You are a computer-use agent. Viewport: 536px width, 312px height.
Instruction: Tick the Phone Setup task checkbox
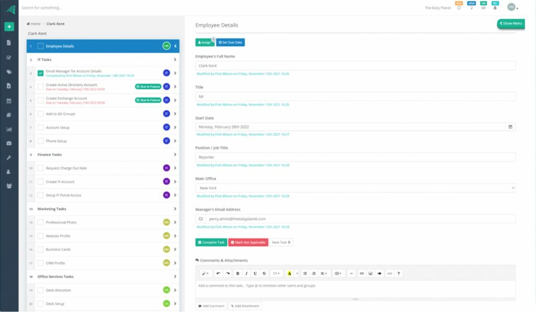(40, 141)
